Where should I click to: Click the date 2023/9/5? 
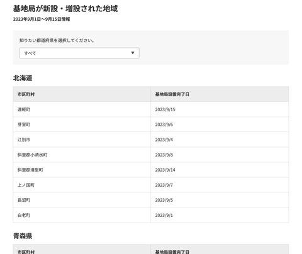[164, 200]
